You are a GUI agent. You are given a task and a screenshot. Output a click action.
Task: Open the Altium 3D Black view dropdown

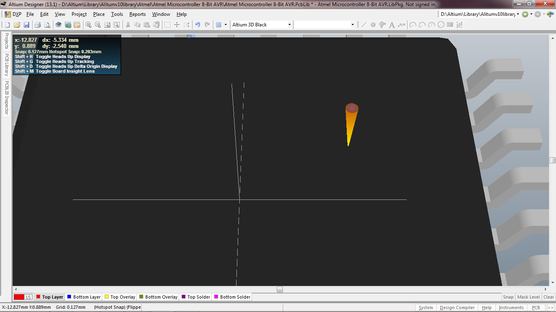coord(290,24)
